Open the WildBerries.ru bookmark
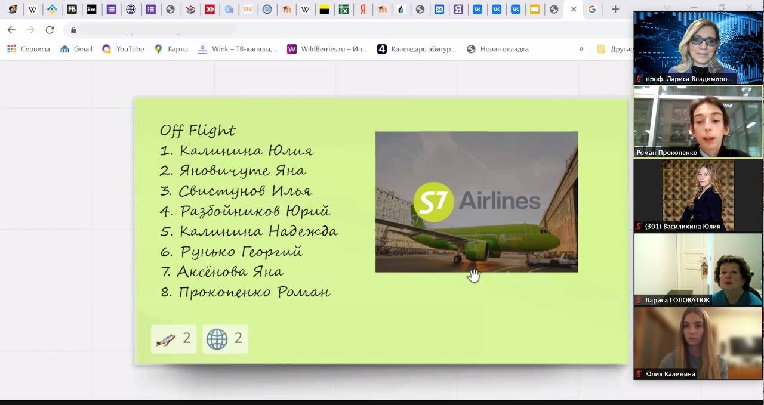The height and width of the screenshot is (405, 764). point(328,49)
